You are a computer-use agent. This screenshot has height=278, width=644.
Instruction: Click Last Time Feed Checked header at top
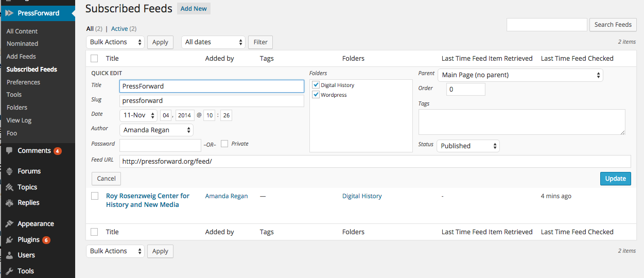click(x=577, y=59)
